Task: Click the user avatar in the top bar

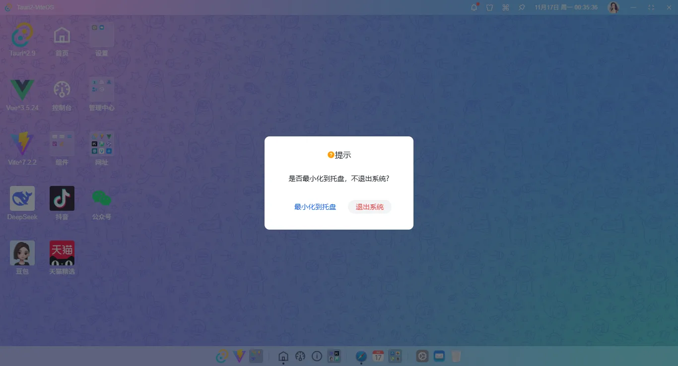Action: click(613, 7)
